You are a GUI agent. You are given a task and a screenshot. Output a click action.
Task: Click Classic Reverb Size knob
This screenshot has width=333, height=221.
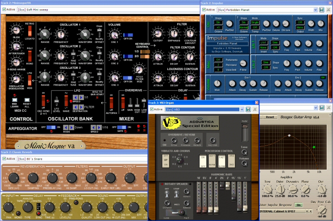click(13, 178)
